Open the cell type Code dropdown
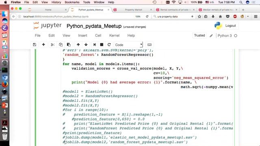Viewport: 260px width, 146px height. (x=128, y=45)
